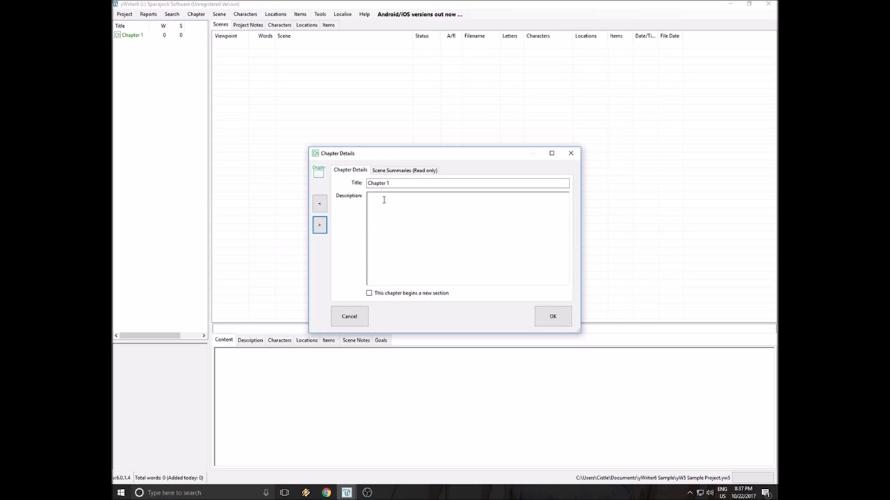Open the Help menu
Image resolution: width=890 pixels, height=500 pixels.
click(x=364, y=14)
